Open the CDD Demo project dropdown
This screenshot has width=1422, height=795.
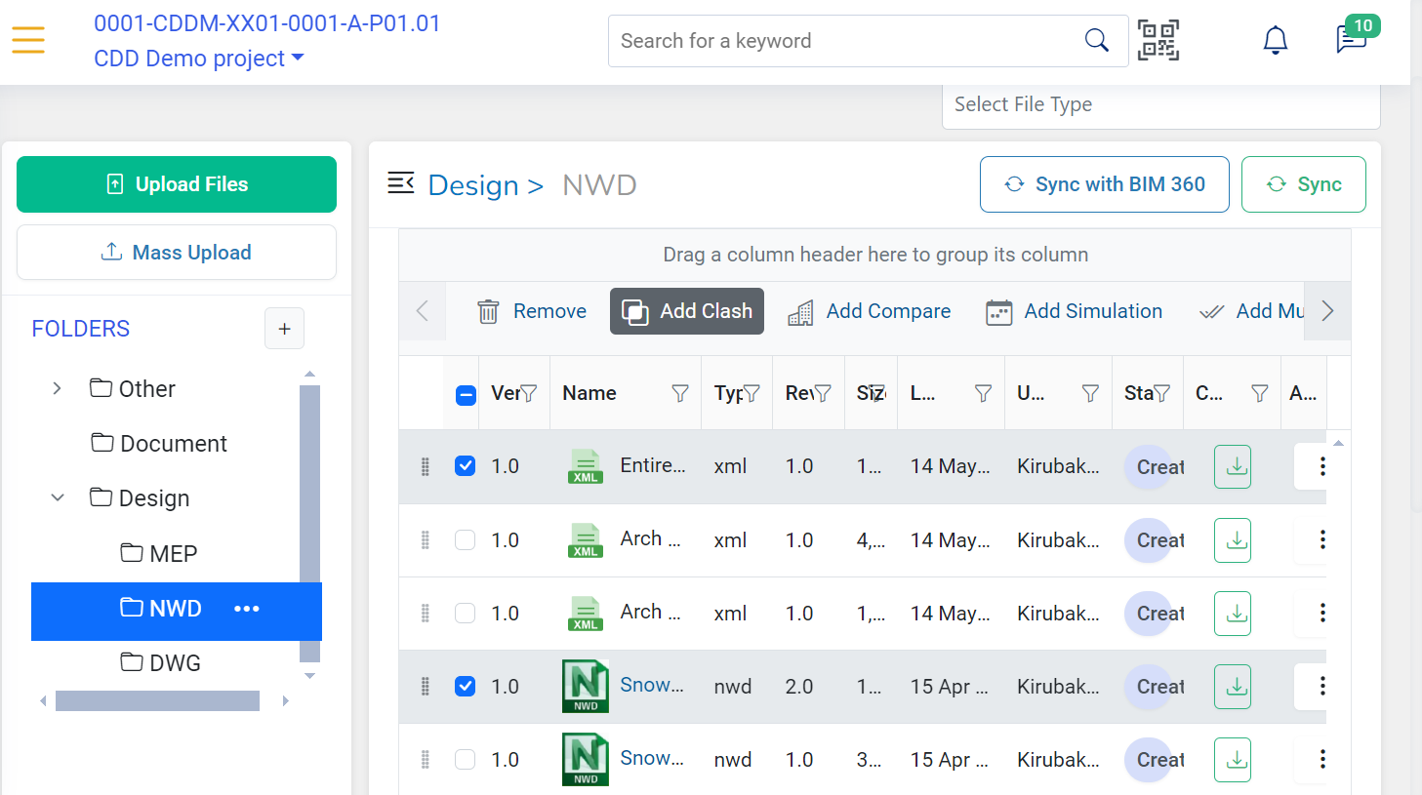[198, 59]
